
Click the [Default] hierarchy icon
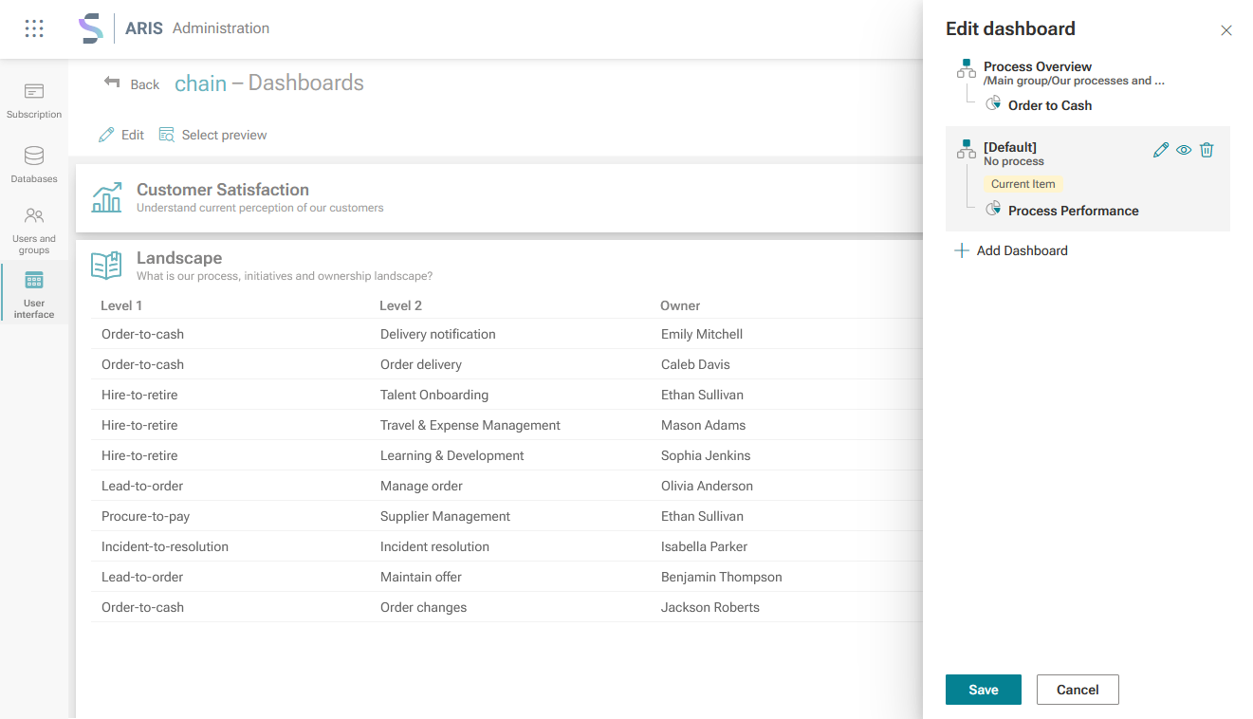click(966, 149)
